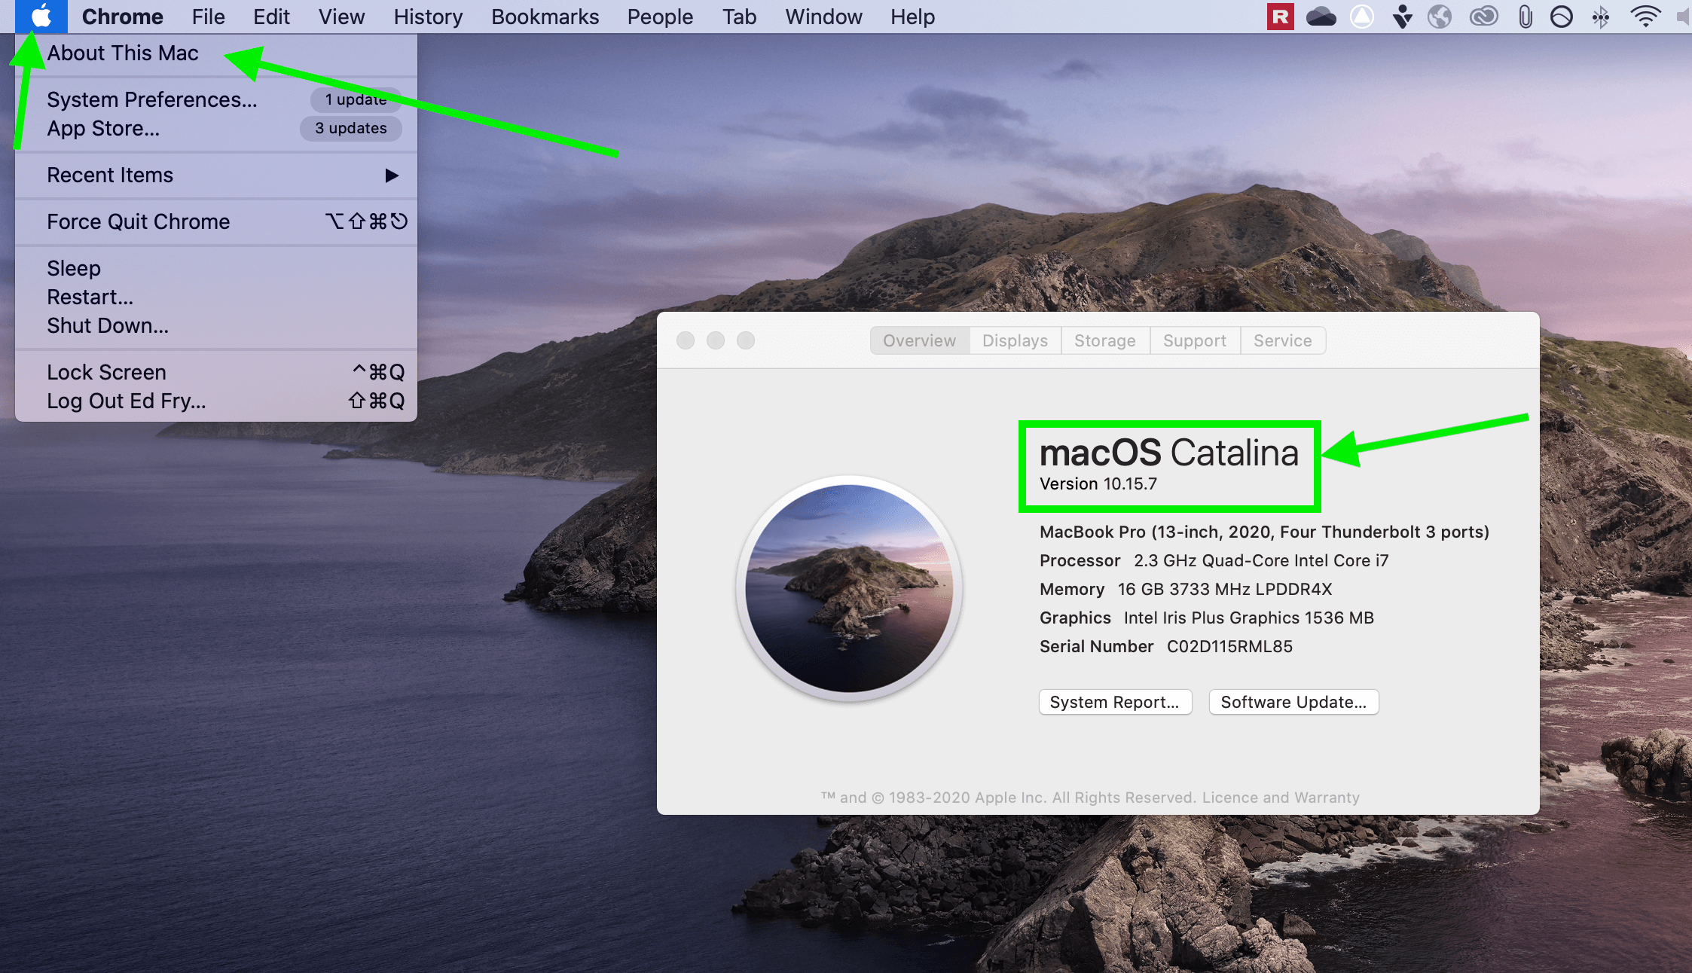Expand the Recent Items submenu arrow
The height and width of the screenshot is (973, 1692).
[x=391, y=175]
